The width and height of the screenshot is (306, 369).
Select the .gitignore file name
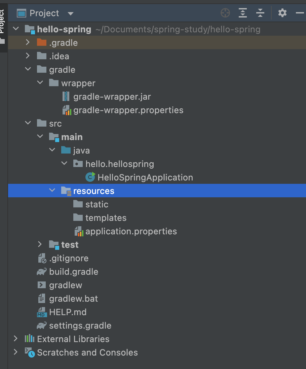(x=69, y=258)
